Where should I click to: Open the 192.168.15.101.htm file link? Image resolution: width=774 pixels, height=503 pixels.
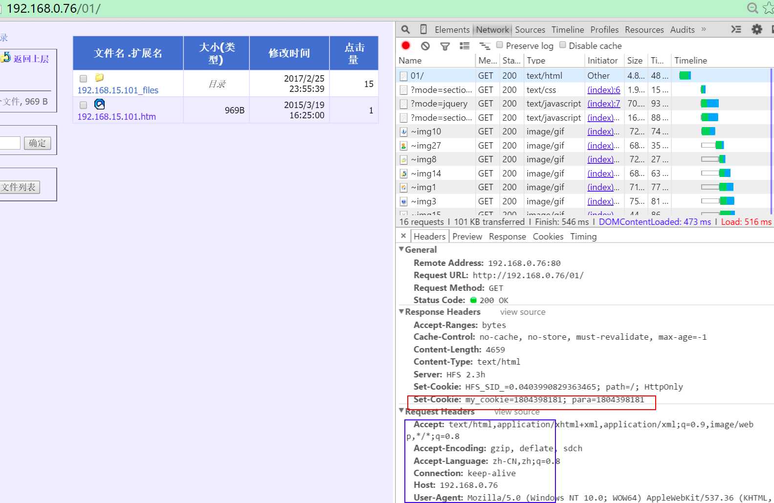[x=116, y=117]
